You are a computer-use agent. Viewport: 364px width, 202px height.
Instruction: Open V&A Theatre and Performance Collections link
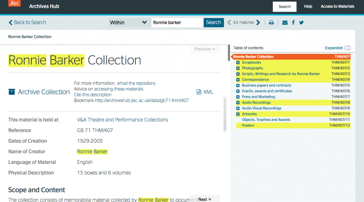click(x=122, y=120)
